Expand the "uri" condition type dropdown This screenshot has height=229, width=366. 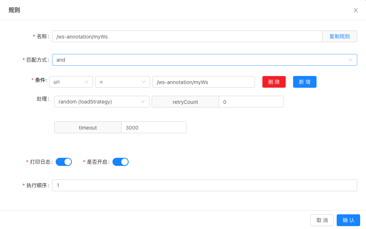71,82
